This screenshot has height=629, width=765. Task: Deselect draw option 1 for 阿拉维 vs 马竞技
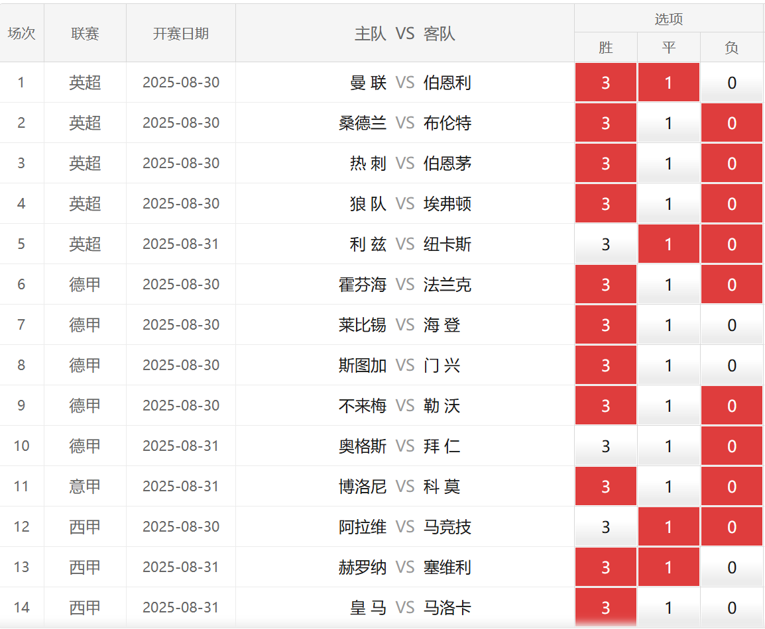point(668,527)
